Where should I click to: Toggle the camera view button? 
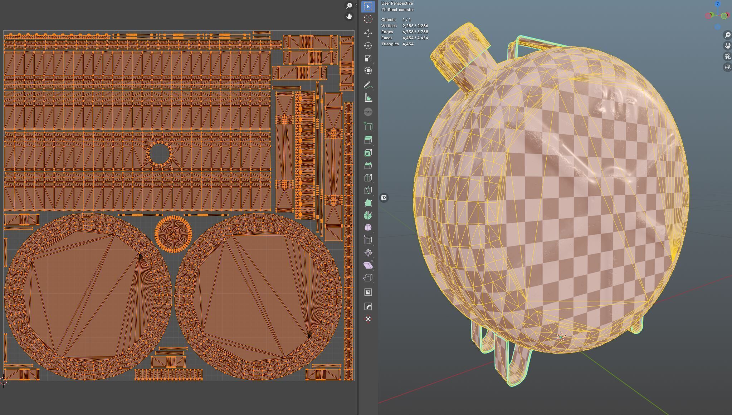727,56
